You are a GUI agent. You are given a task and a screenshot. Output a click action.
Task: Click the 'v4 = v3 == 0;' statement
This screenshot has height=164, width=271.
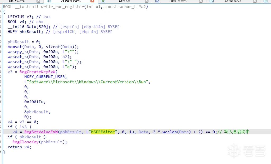coord(23,122)
